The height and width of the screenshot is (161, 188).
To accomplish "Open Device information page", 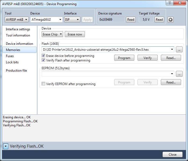I will (x=19, y=43).
